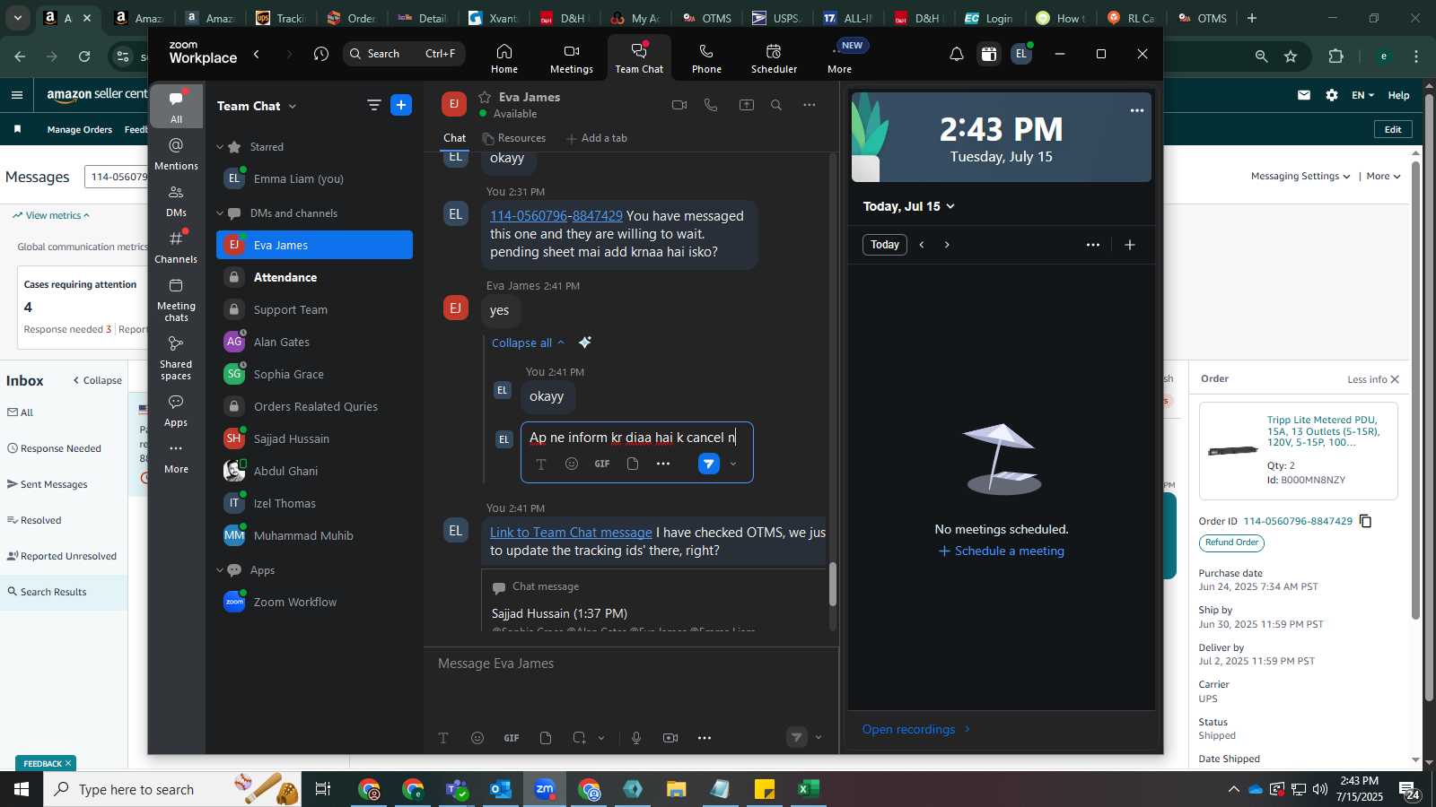The width and height of the screenshot is (1436, 807).
Task: Click the Zoom Search box
Action: tap(404, 54)
